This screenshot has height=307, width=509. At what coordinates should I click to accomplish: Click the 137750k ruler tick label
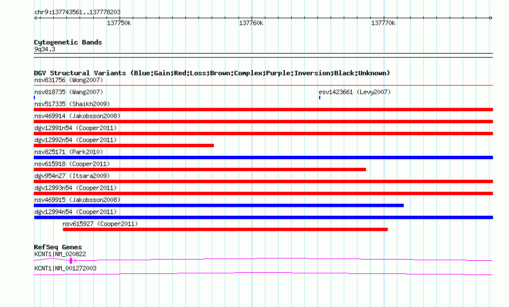coord(119,23)
